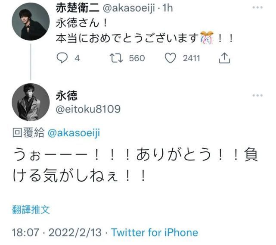Open the share icon on 赤楚衛二's tweet
This screenshot has height=245, width=276.
click(224, 58)
